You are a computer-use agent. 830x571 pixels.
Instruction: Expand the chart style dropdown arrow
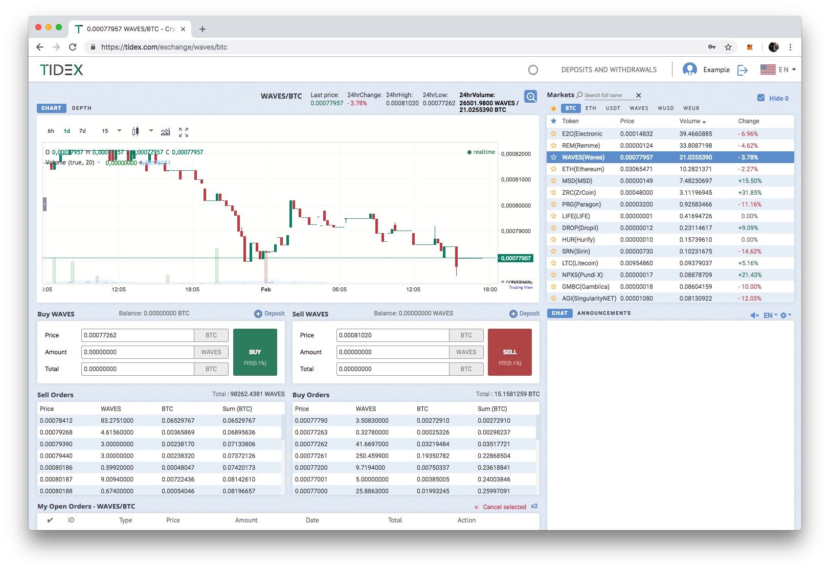pyautogui.click(x=151, y=131)
